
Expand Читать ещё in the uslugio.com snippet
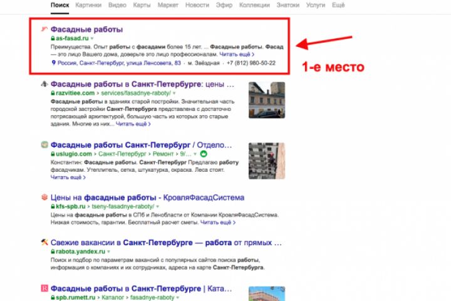pyautogui.click(x=68, y=177)
